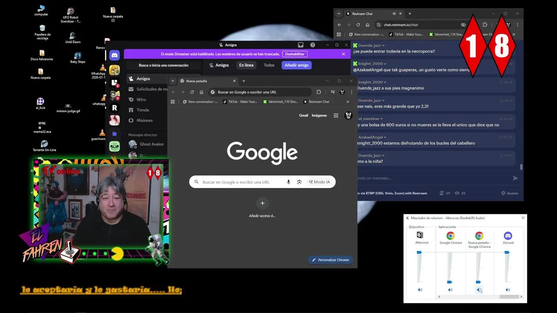Viewport: 557px width, 313px height.
Task: Add a new shortcut with the plus icon
Action: 262,203
